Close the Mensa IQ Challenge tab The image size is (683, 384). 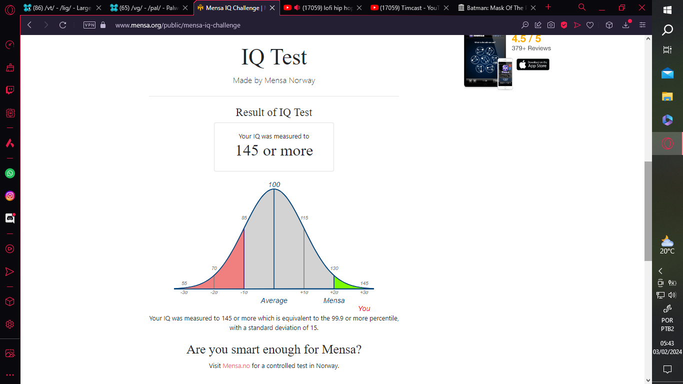pos(272,8)
